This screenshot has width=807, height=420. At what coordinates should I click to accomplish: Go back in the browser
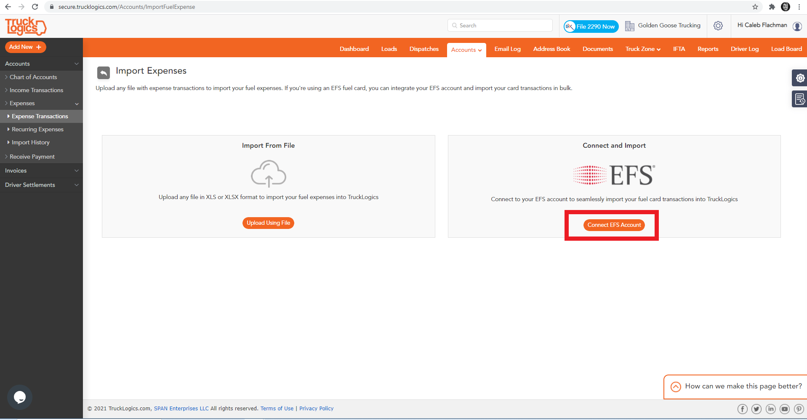[8, 7]
